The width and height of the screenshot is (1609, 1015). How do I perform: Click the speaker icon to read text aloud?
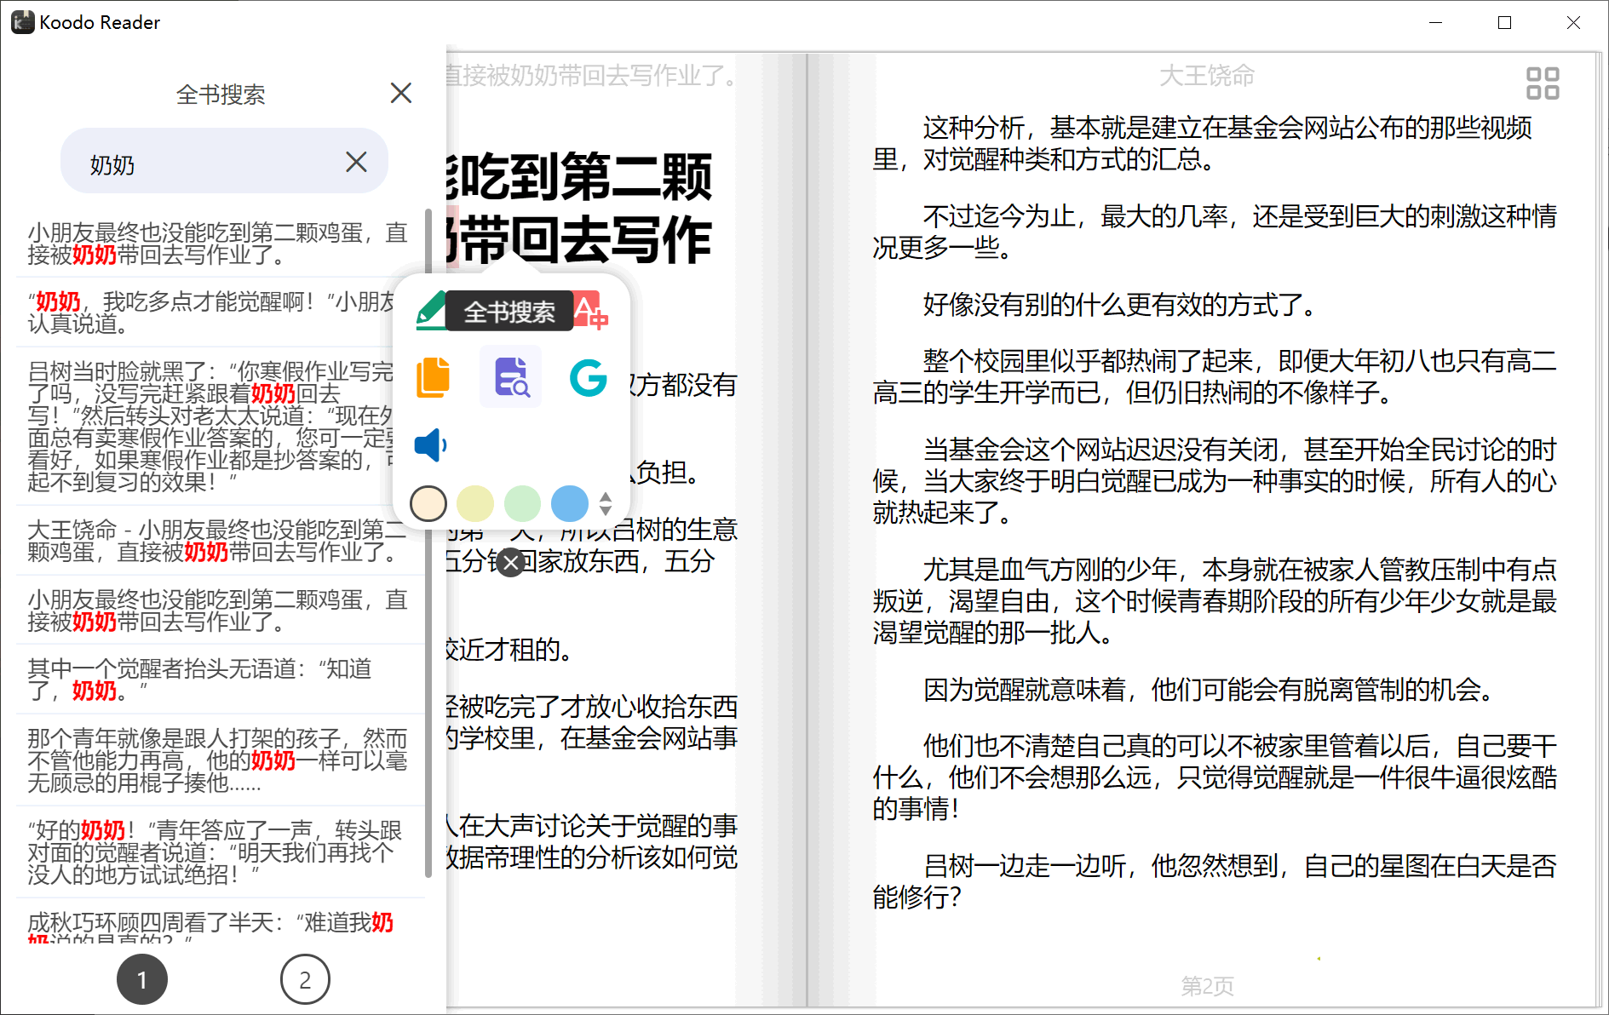(430, 444)
